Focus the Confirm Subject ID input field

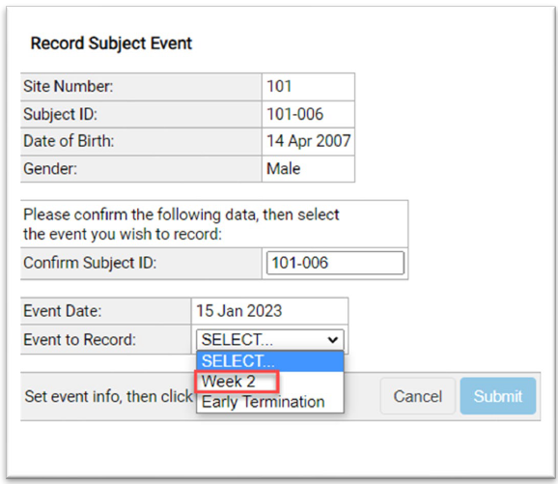point(335,263)
